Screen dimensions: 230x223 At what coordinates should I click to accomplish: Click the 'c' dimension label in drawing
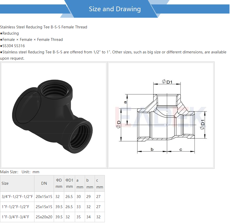[181, 150]
